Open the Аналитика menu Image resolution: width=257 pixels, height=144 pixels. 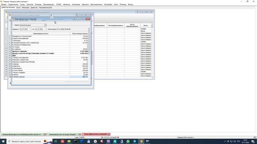[x=76, y=4]
